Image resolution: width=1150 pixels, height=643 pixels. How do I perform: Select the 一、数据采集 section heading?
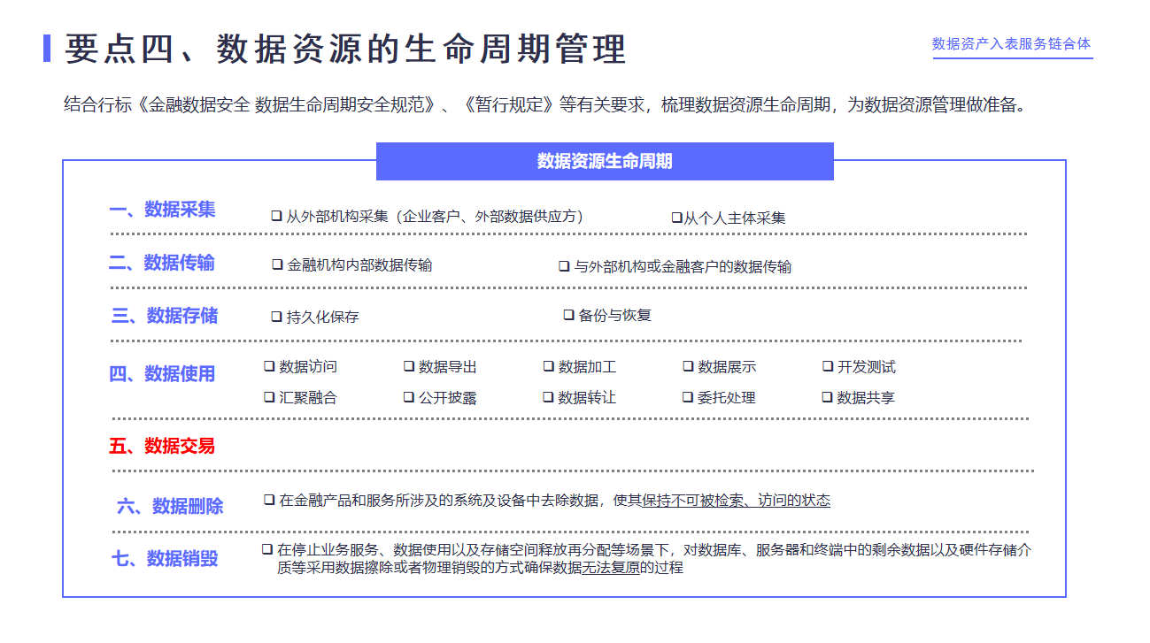coord(162,210)
